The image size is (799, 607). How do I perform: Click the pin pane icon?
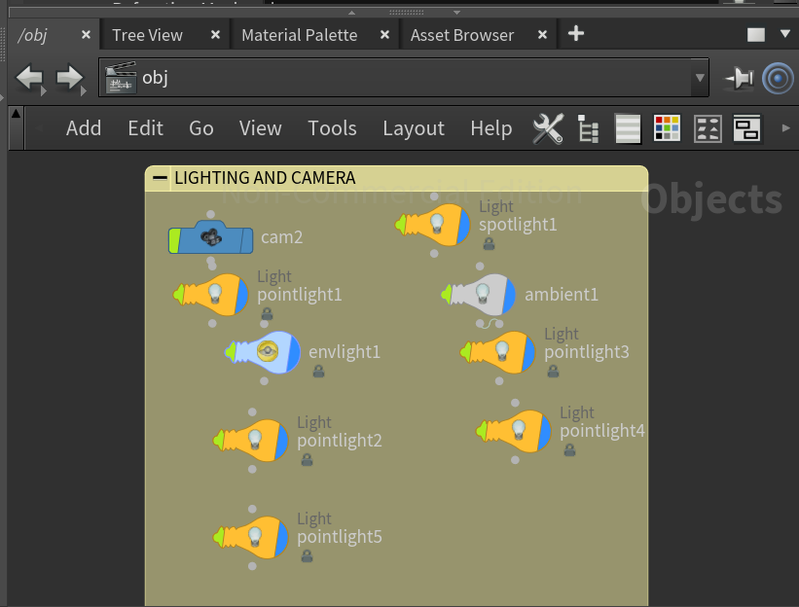click(x=739, y=79)
